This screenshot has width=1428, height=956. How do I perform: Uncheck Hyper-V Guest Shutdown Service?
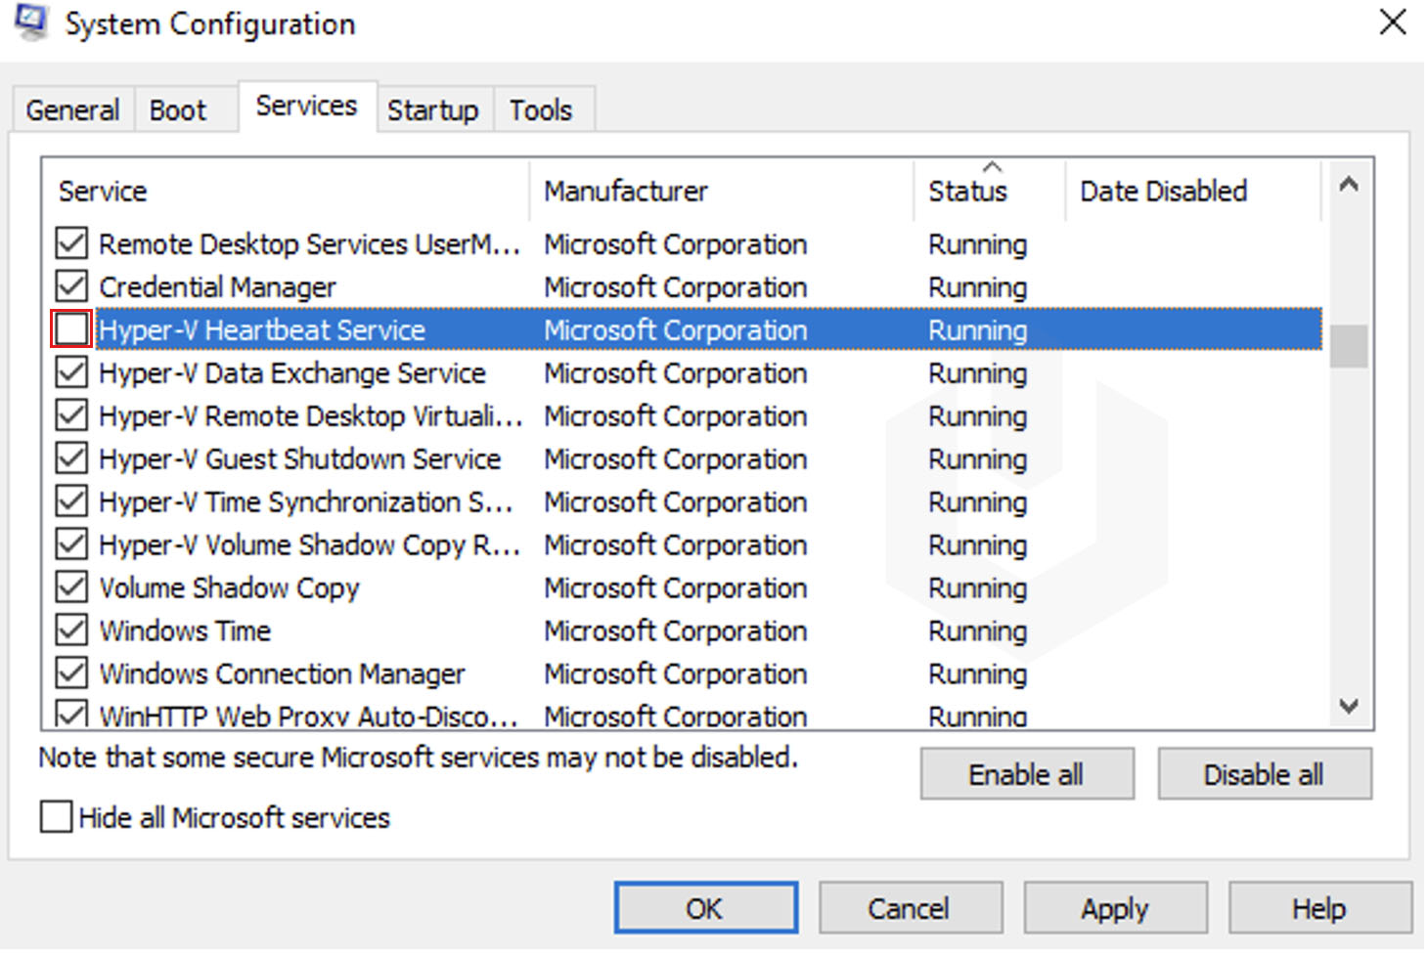pos(70,458)
